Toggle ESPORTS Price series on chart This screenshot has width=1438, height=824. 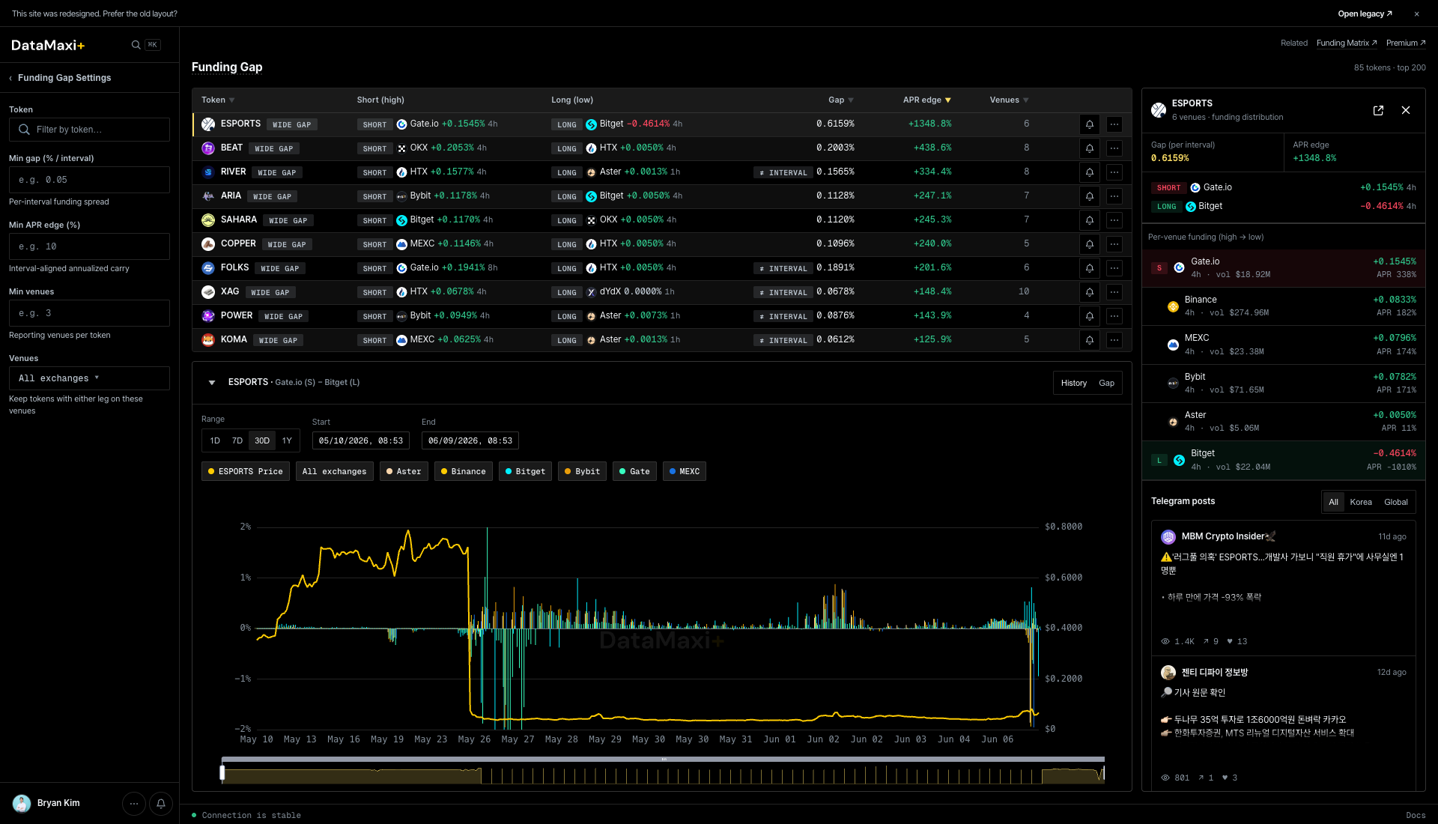(246, 471)
